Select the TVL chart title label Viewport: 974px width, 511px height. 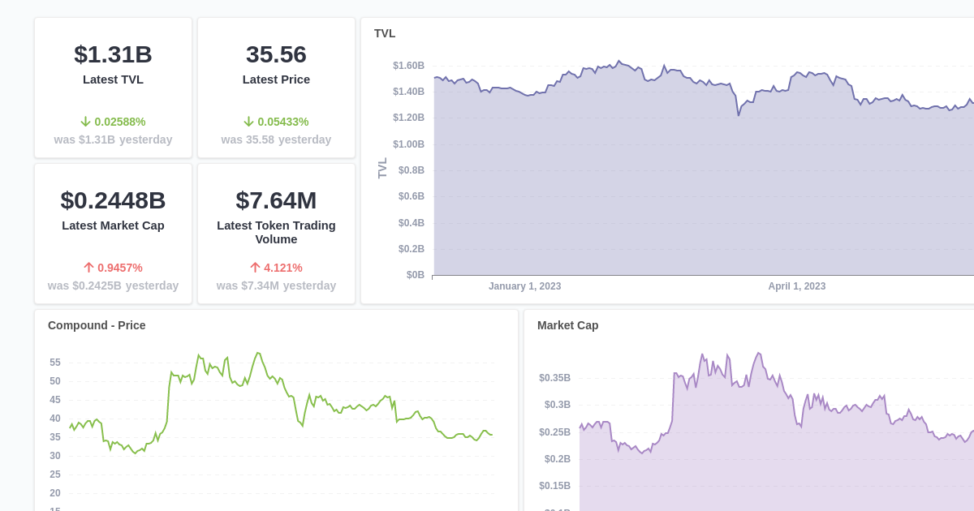385,33
